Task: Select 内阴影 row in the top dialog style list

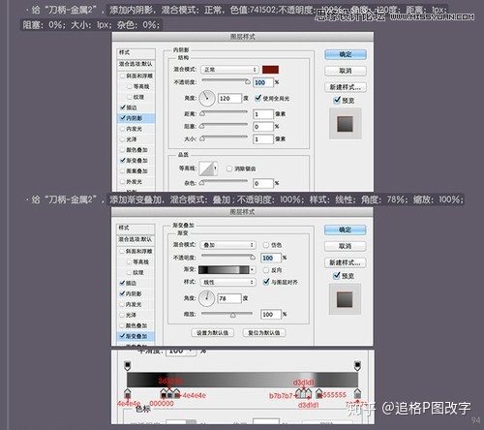Action: pyautogui.click(x=136, y=118)
